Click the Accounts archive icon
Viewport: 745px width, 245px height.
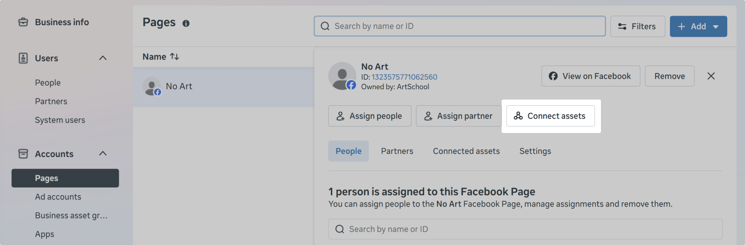click(x=23, y=154)
